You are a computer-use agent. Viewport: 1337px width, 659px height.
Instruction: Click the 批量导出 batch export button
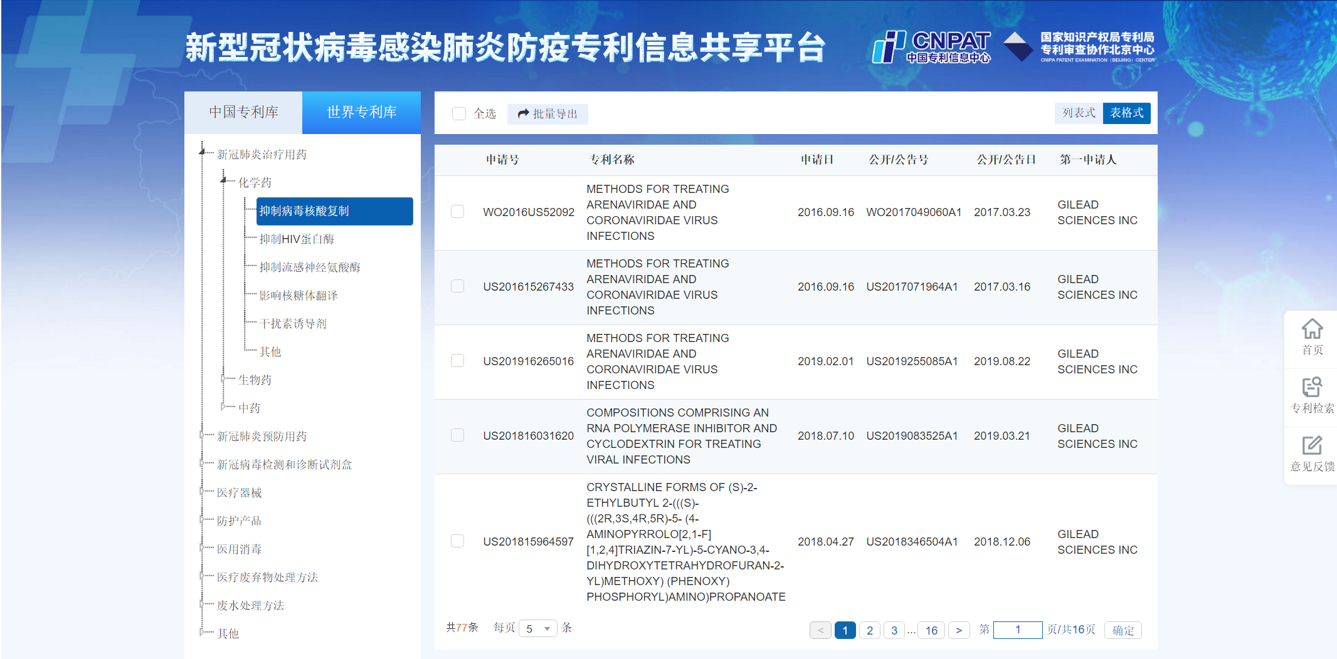(547, 114)
